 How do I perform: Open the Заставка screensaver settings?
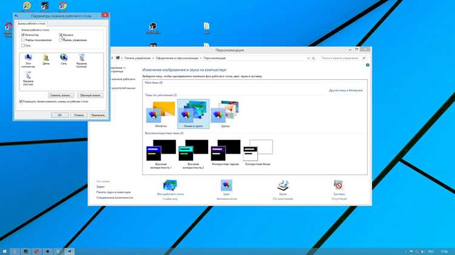[x=339, y=190]
